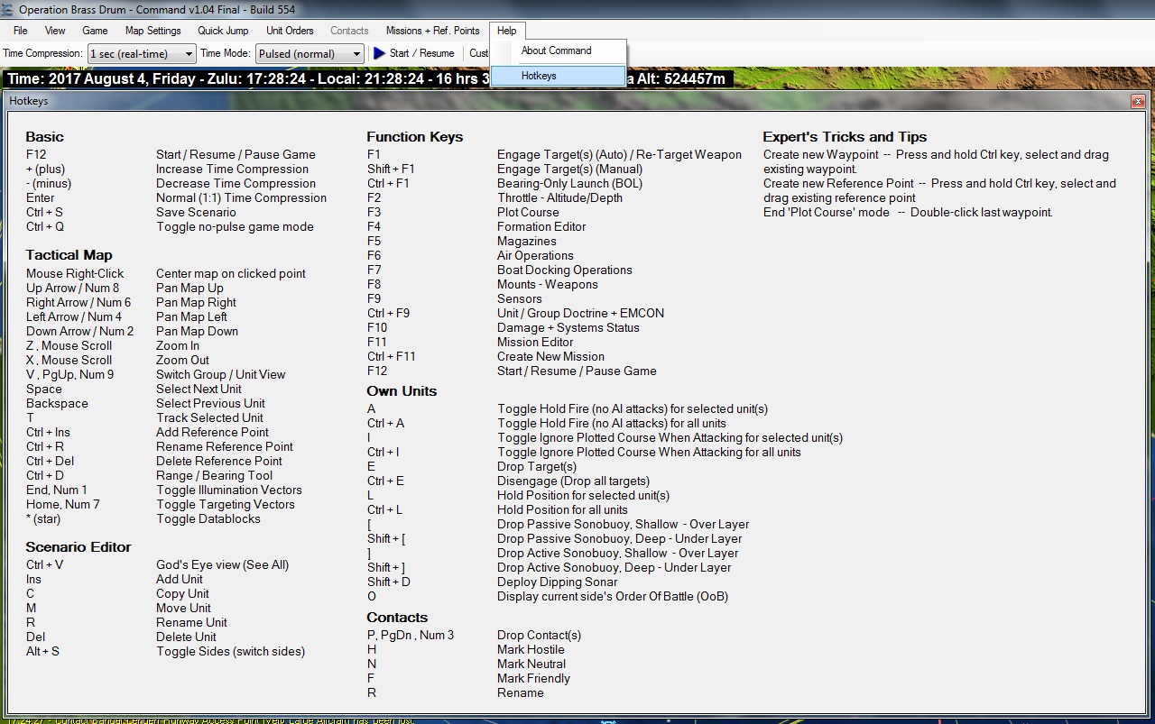This screenshot has height=724, width=1155.
Task: Click the 'Contacts' heading in the Hotkeys window
Action: coord(397,618)
